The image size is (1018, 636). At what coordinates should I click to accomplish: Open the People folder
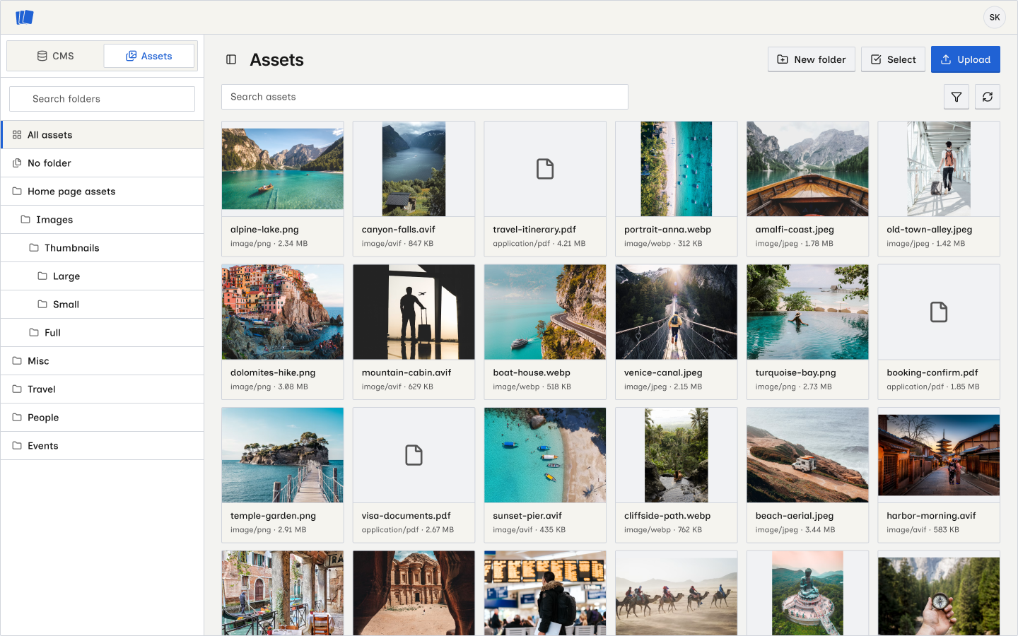[x=103, y=417]
